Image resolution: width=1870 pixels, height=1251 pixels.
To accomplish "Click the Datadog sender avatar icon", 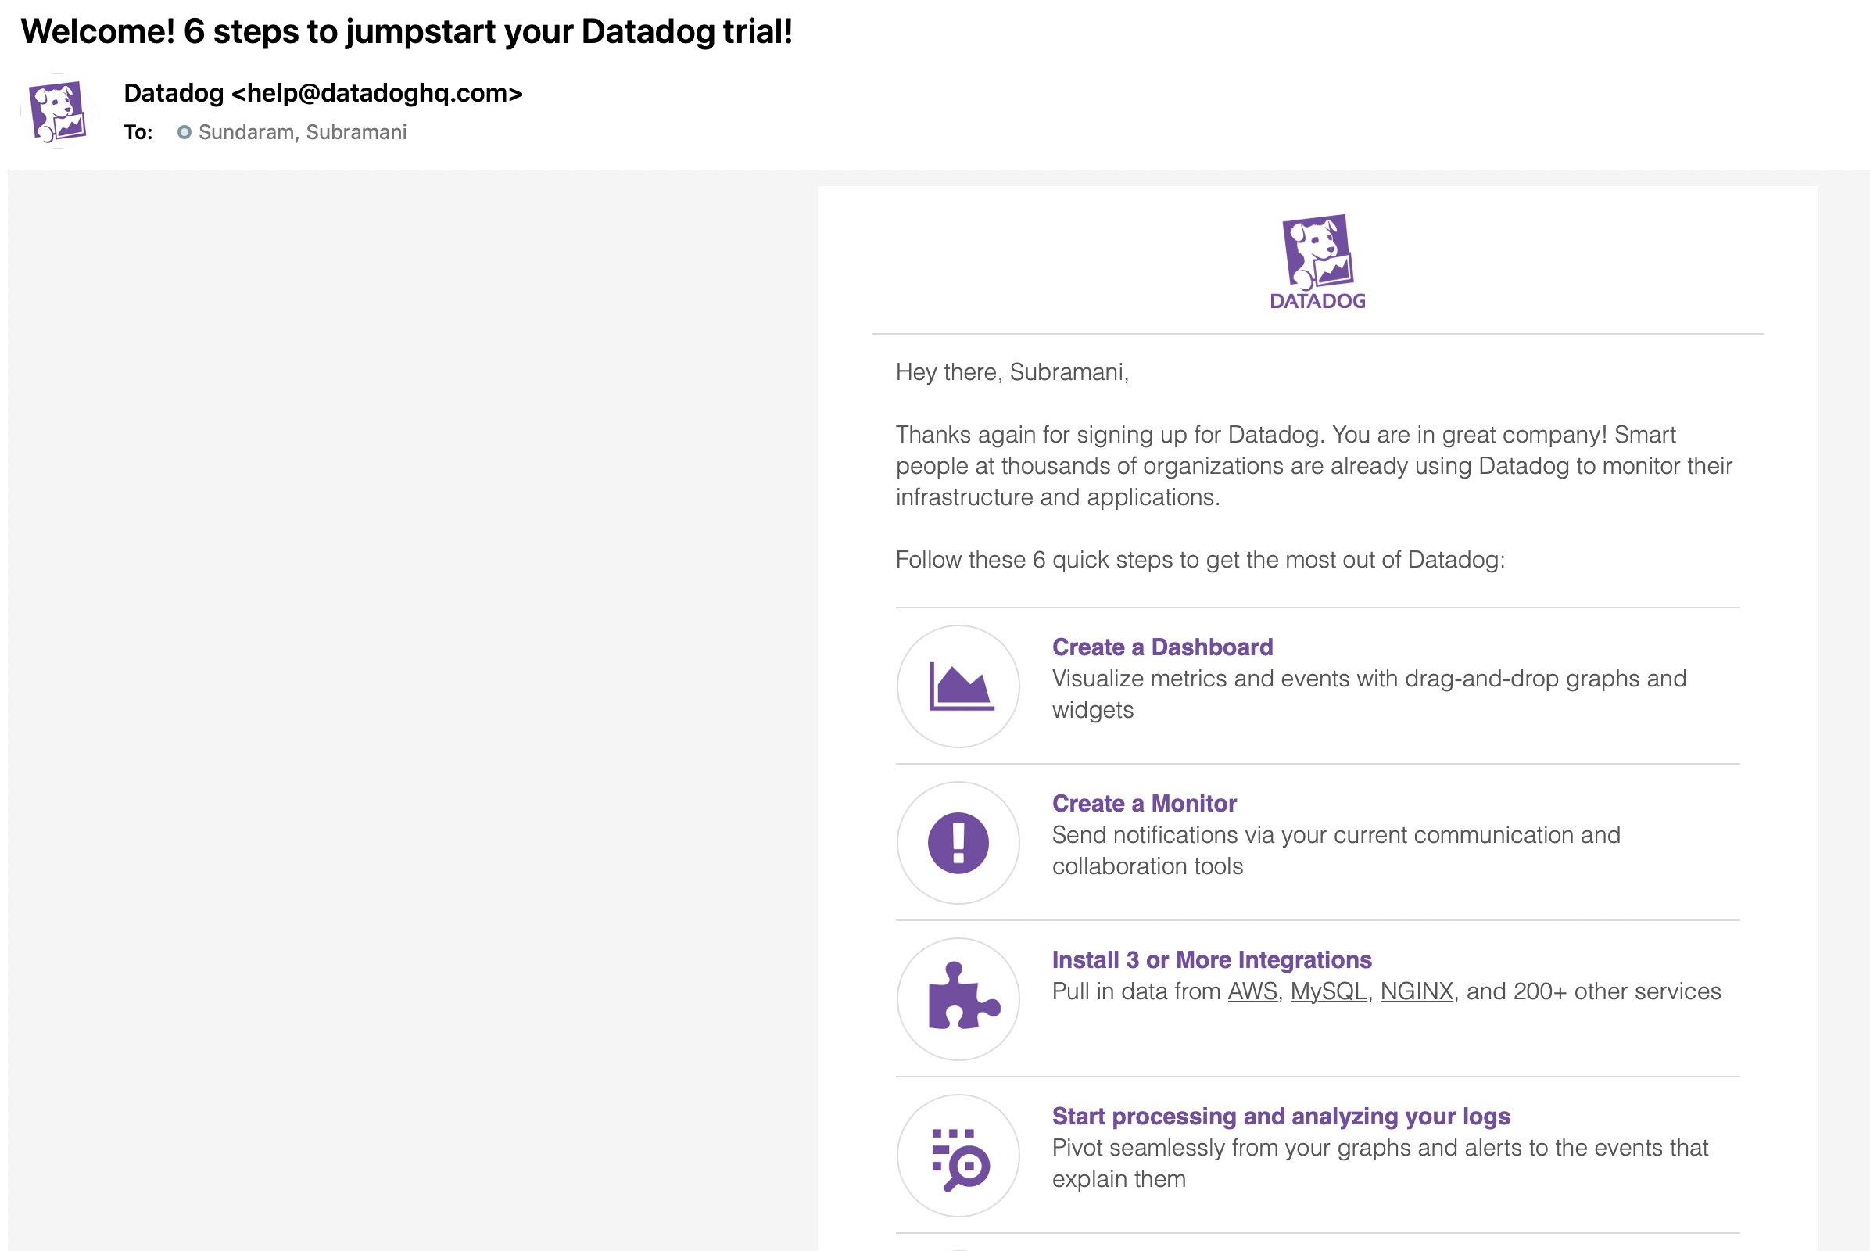I will (57, 111).
